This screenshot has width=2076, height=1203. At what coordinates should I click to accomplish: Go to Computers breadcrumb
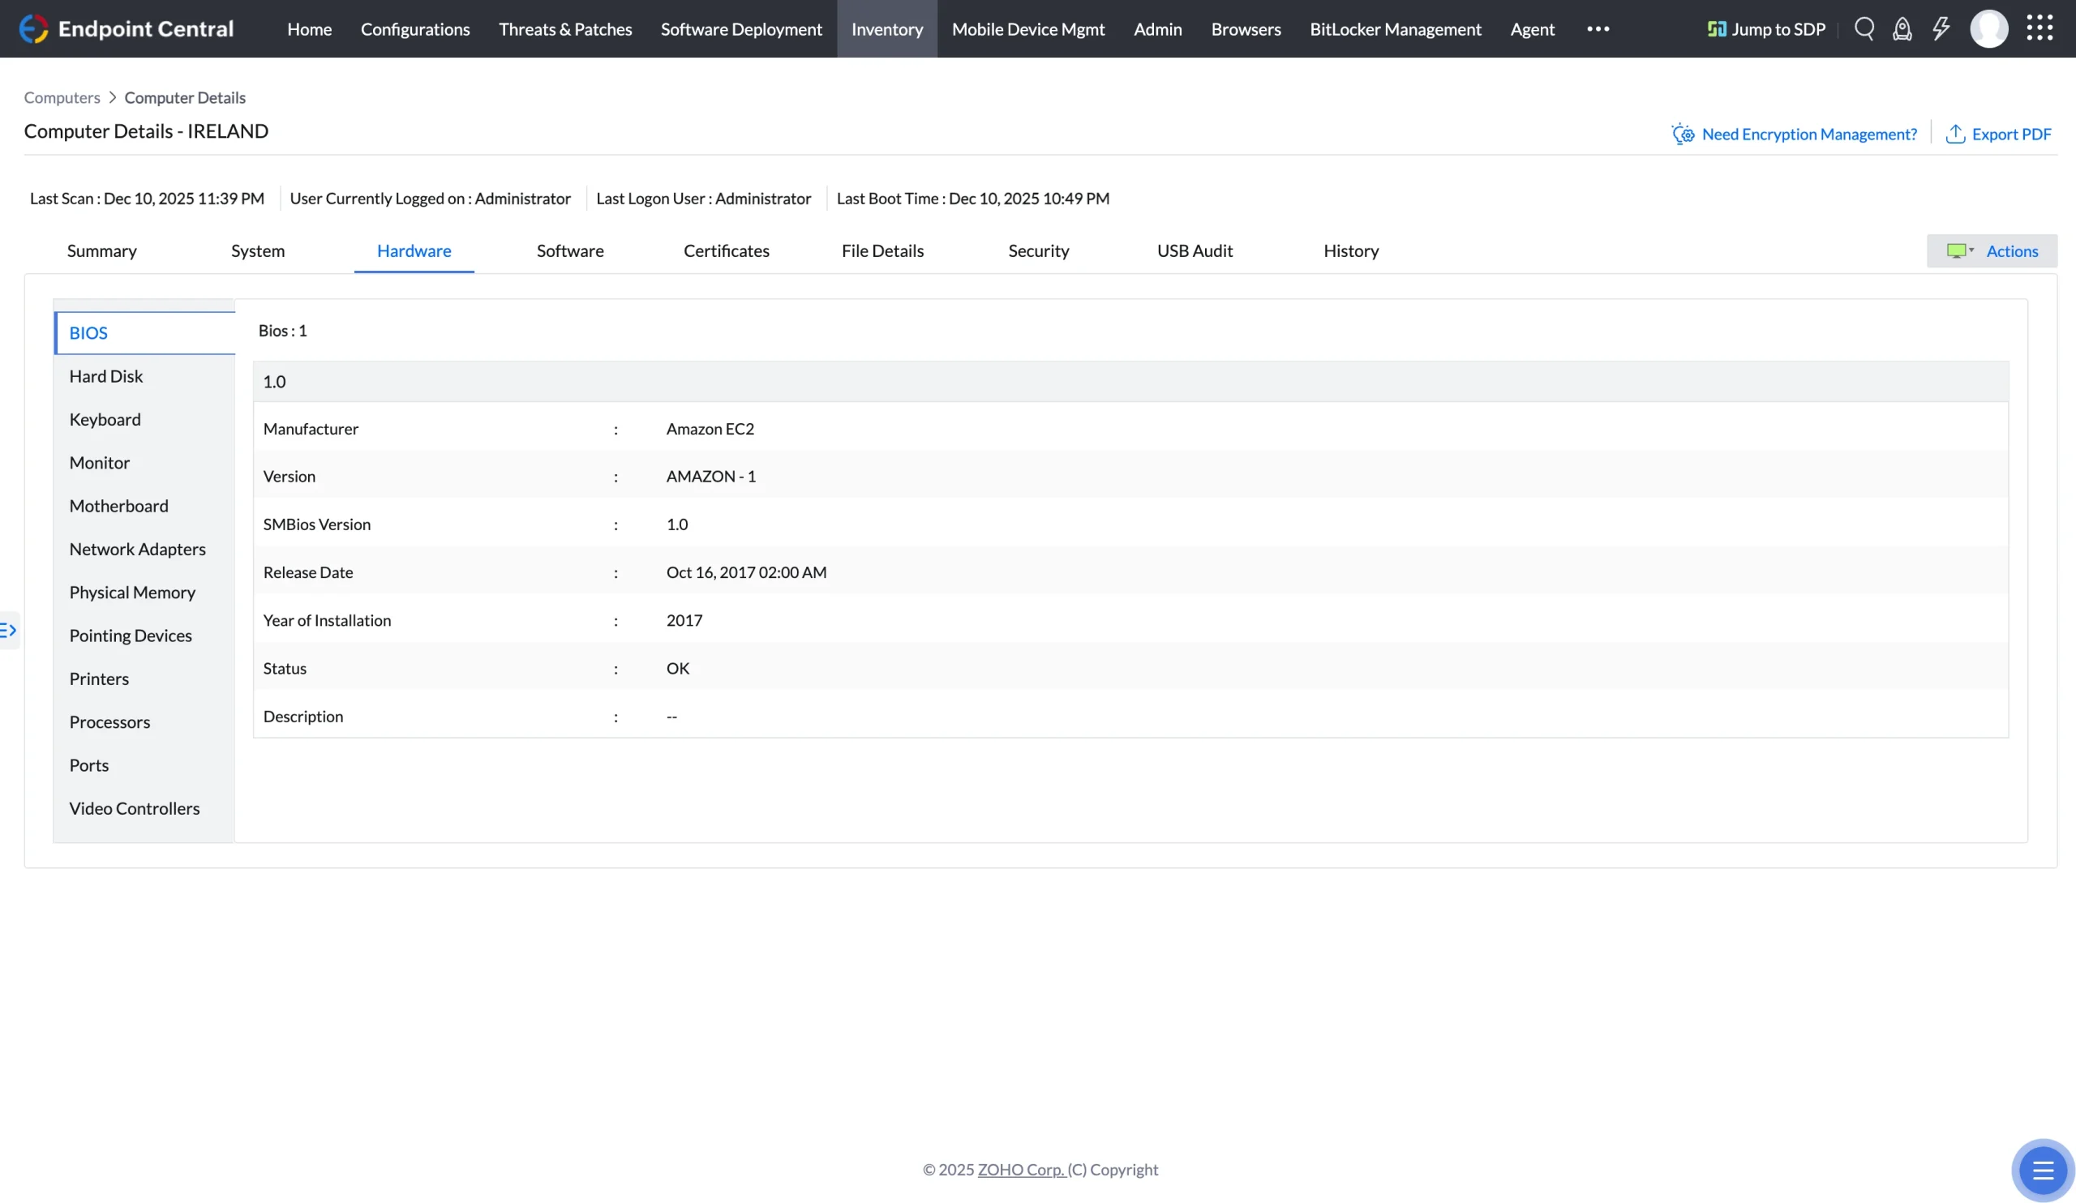(x=62, y=97)
